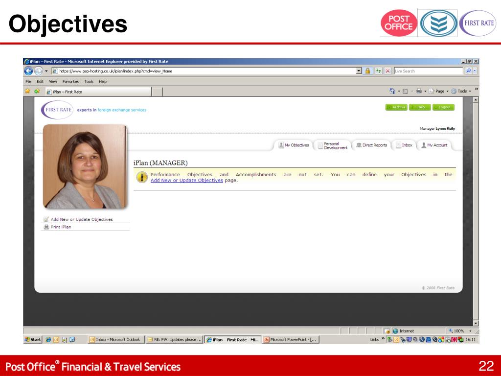Click the Add New or Update Objectives hyperlink in the notice
The image size is (501, 376).
tap(186, 180)
